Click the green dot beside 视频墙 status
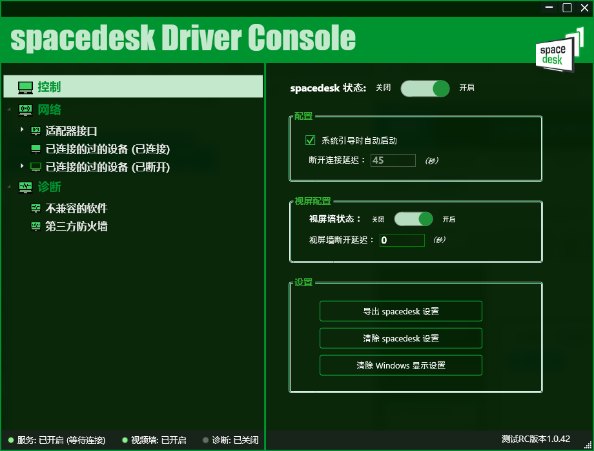This screenshot has height=451, width=594. [125, 440]
